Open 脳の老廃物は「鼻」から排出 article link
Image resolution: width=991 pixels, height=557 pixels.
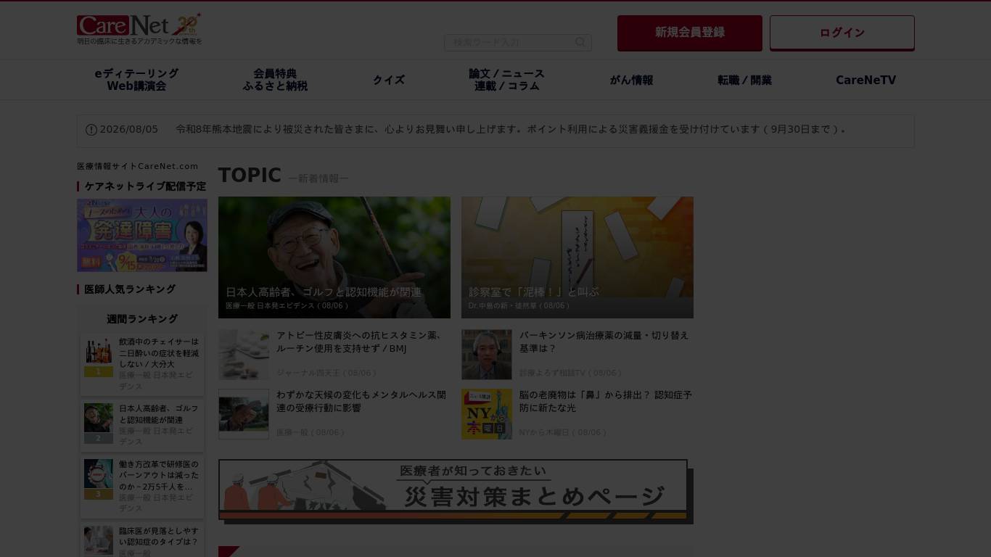point(606,402)
